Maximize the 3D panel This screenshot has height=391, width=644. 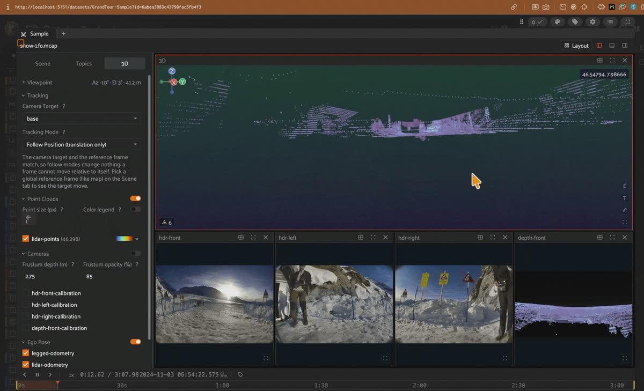tap(612, 61)
